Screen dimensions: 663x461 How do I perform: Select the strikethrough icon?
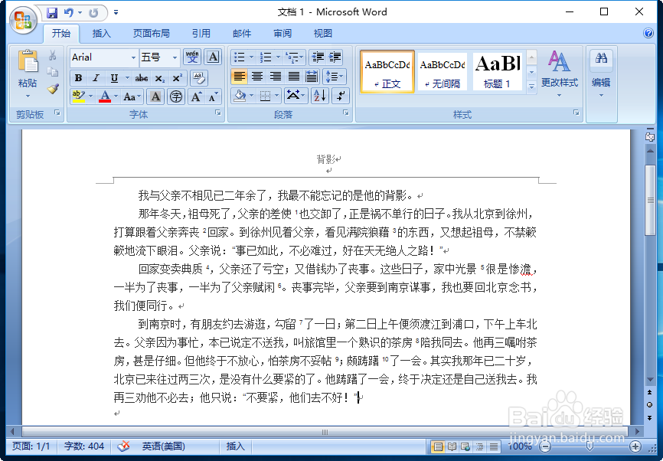[x=142, y=77]
